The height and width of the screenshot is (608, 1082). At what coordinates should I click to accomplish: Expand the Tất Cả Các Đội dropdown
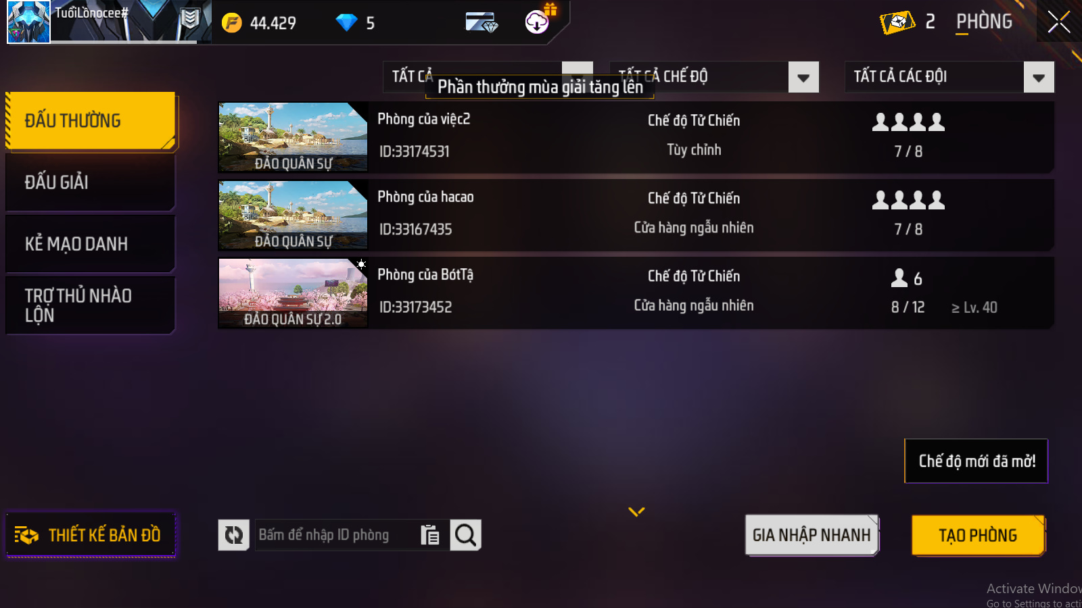[1039, 77]
